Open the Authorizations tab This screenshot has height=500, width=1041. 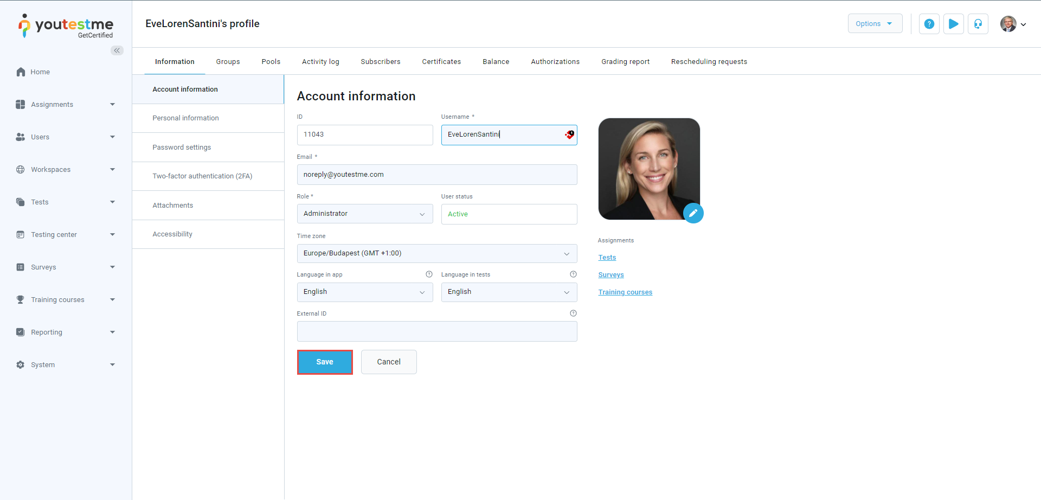555,61
